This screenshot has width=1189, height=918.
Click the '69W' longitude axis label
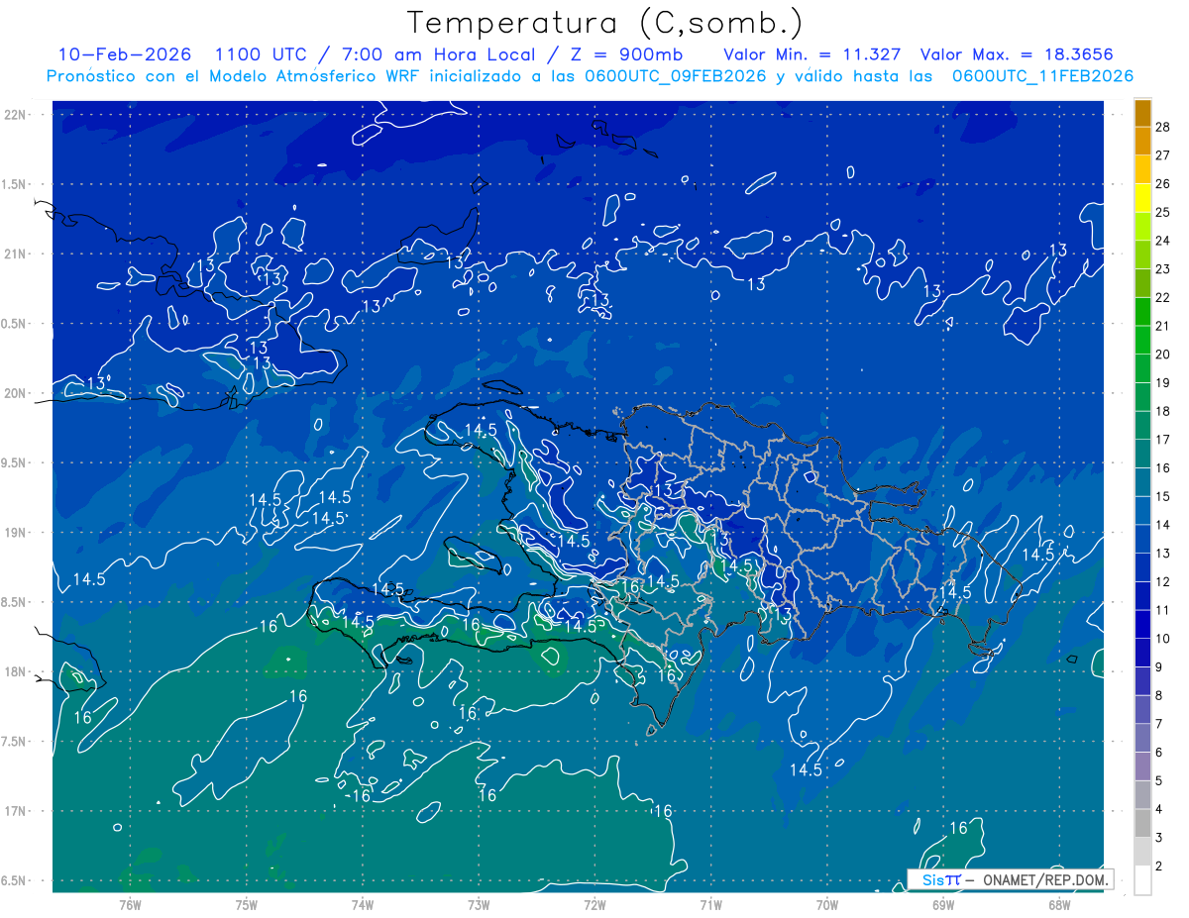click(x=943, y=904)
